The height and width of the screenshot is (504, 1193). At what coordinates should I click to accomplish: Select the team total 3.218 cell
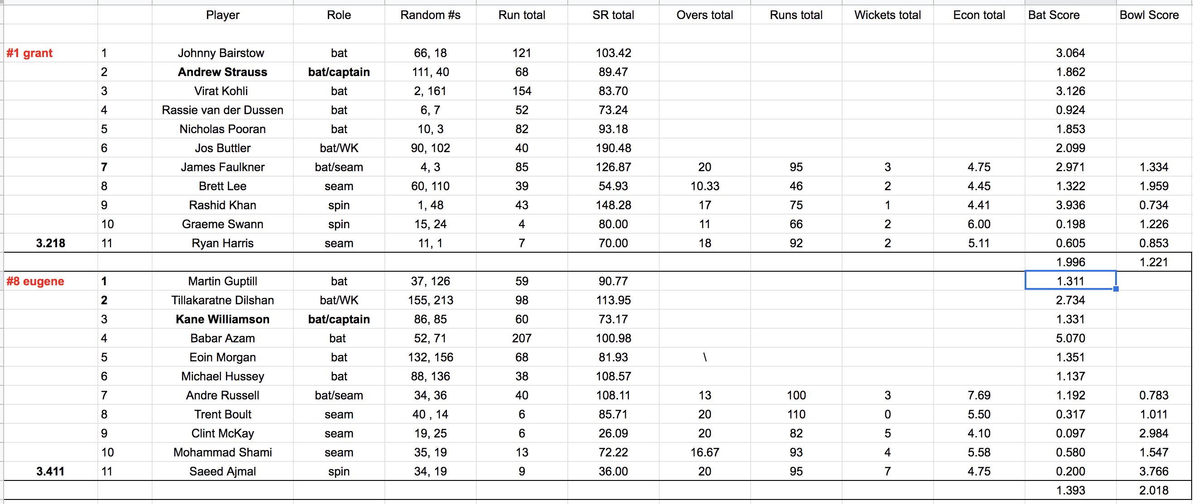click(50, 243)
